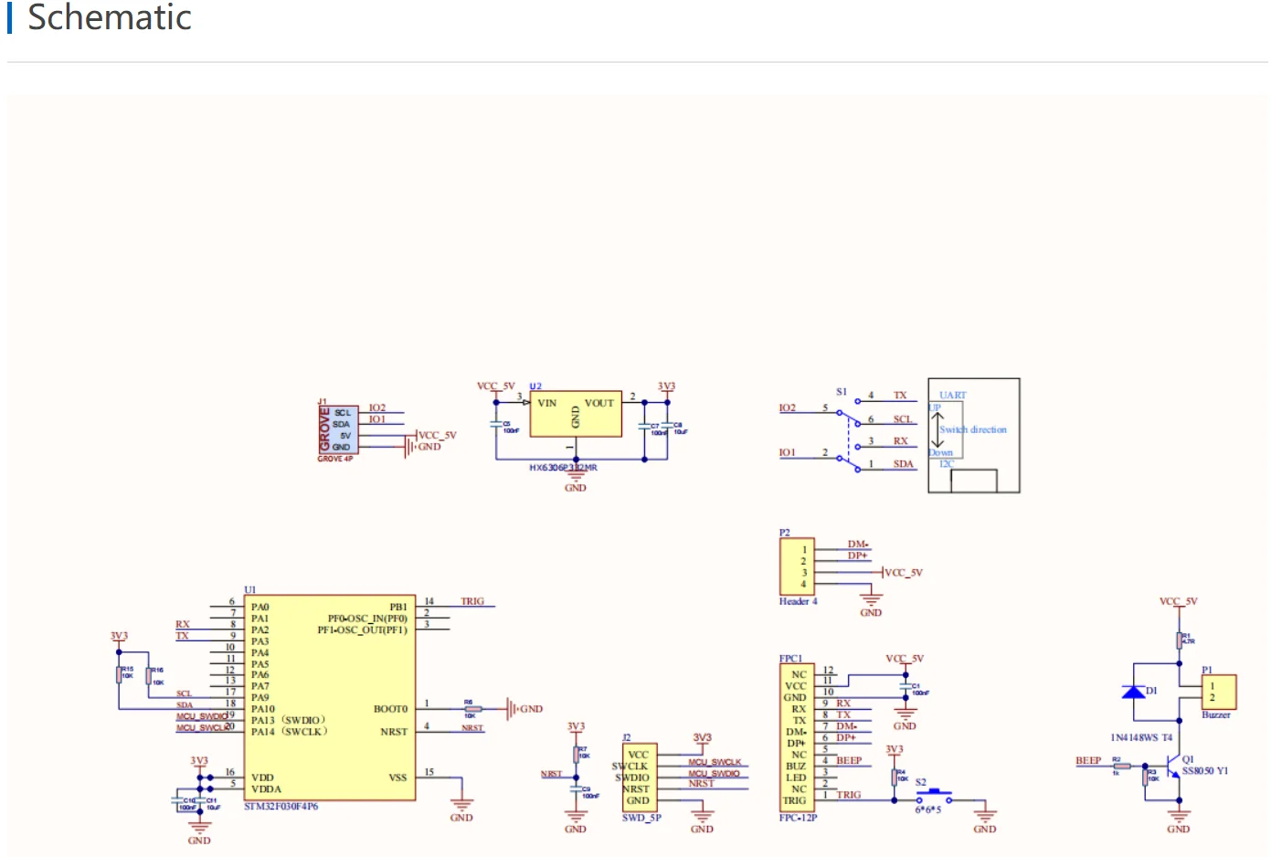Click the Header 4 connector P2
The image size is (1271, 857).
pos(796,567)
